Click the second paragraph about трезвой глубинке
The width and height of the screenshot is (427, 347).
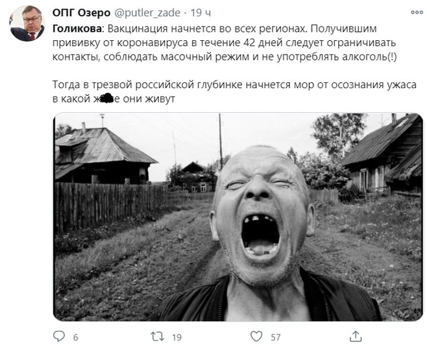234,91
